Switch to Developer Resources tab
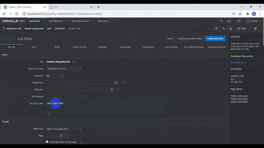This screenshot has width=264, height=148. (x=217, y=47)
